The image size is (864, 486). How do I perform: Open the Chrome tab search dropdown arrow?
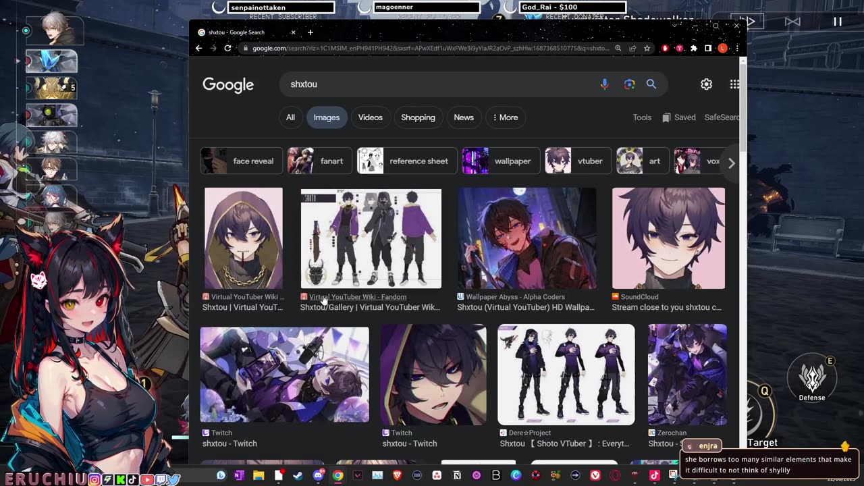(675, 26)
